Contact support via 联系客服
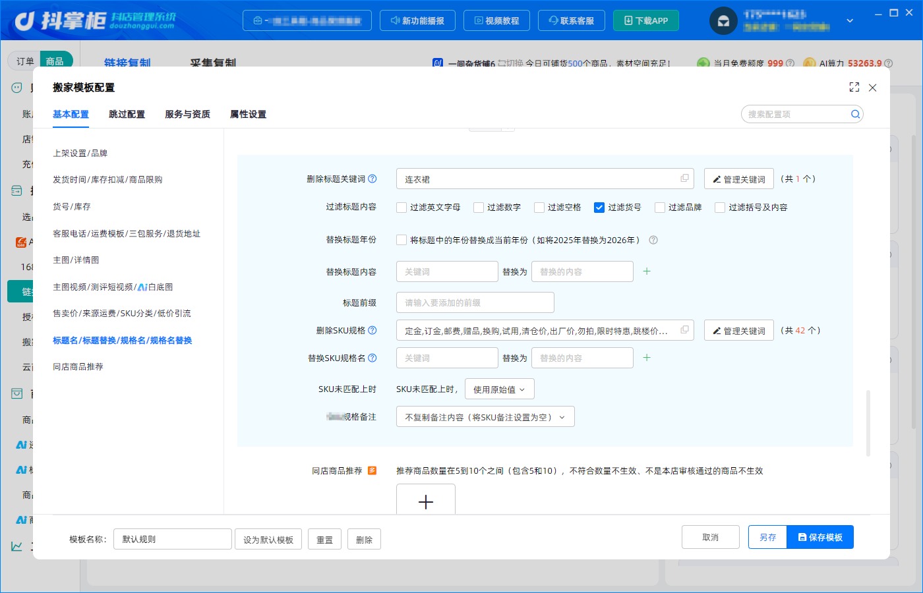This screenshot has width=923, height=593. (x=572, y=20)
